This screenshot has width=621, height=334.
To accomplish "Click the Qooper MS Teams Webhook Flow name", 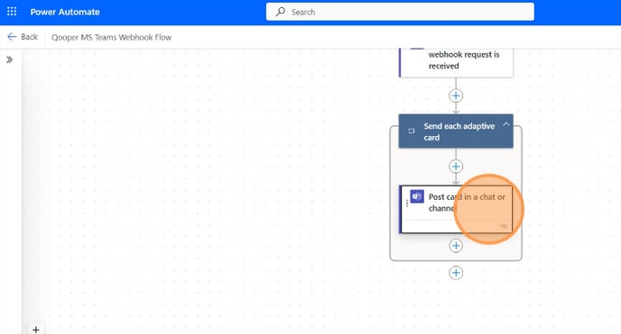I will (111, 37).
